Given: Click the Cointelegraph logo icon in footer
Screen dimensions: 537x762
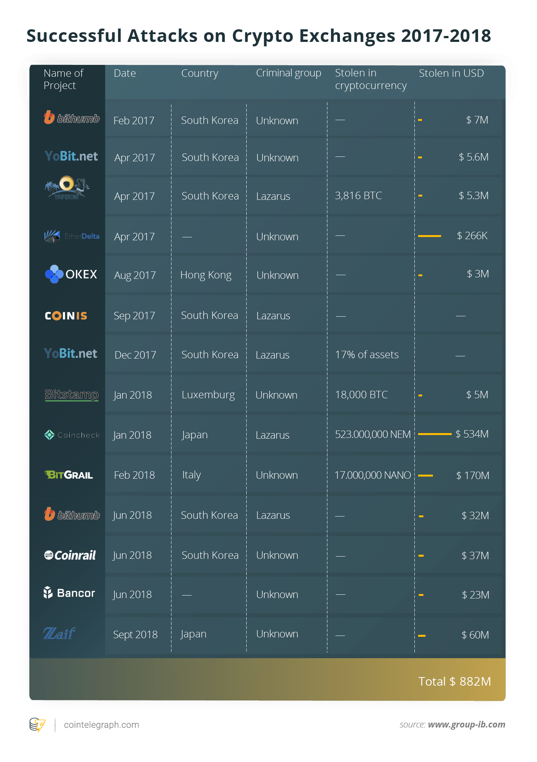Looking at the screenshot, I should click(x=37, y=725).
